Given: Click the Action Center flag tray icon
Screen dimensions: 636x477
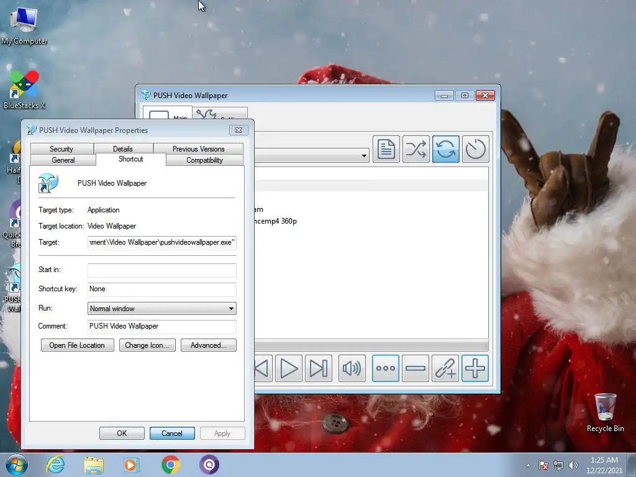Looking at the screenshot, I should pyautogui.click(x=543, y=465).
